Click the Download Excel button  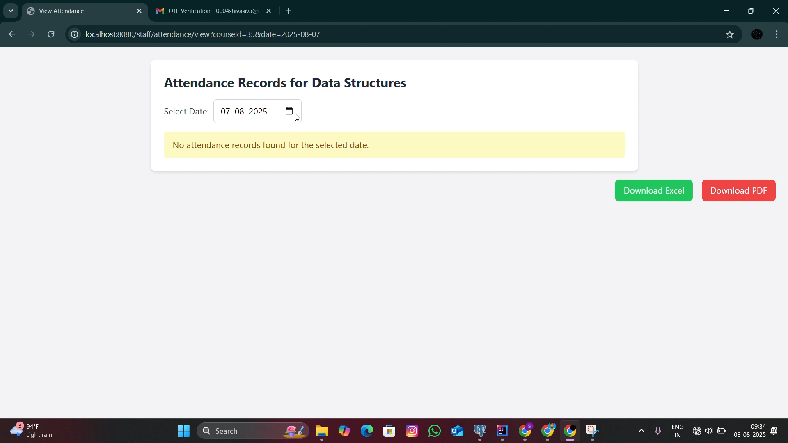[653, 191]
